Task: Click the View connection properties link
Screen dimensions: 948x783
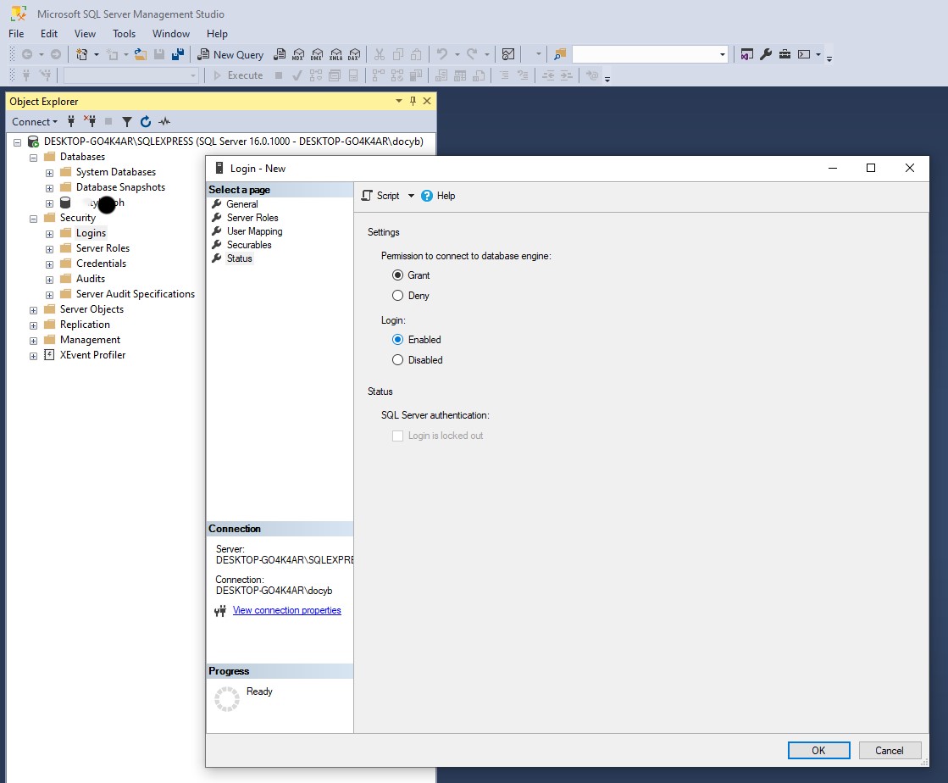Action: (x=286, y=609)
